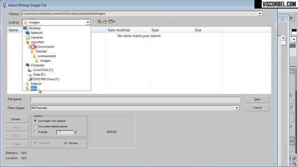
Task: Click the Open button
Action: [257, 99]
